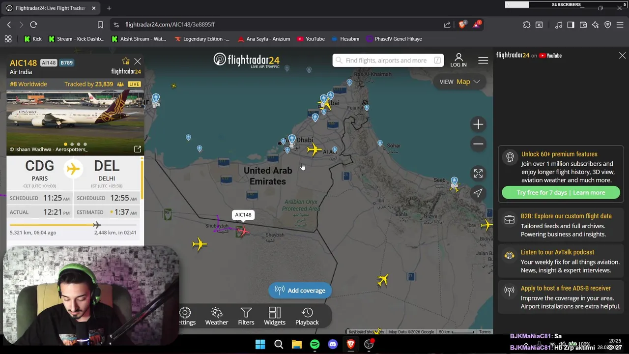Click the Tracked by 23,839 text

tap(88, 84)
